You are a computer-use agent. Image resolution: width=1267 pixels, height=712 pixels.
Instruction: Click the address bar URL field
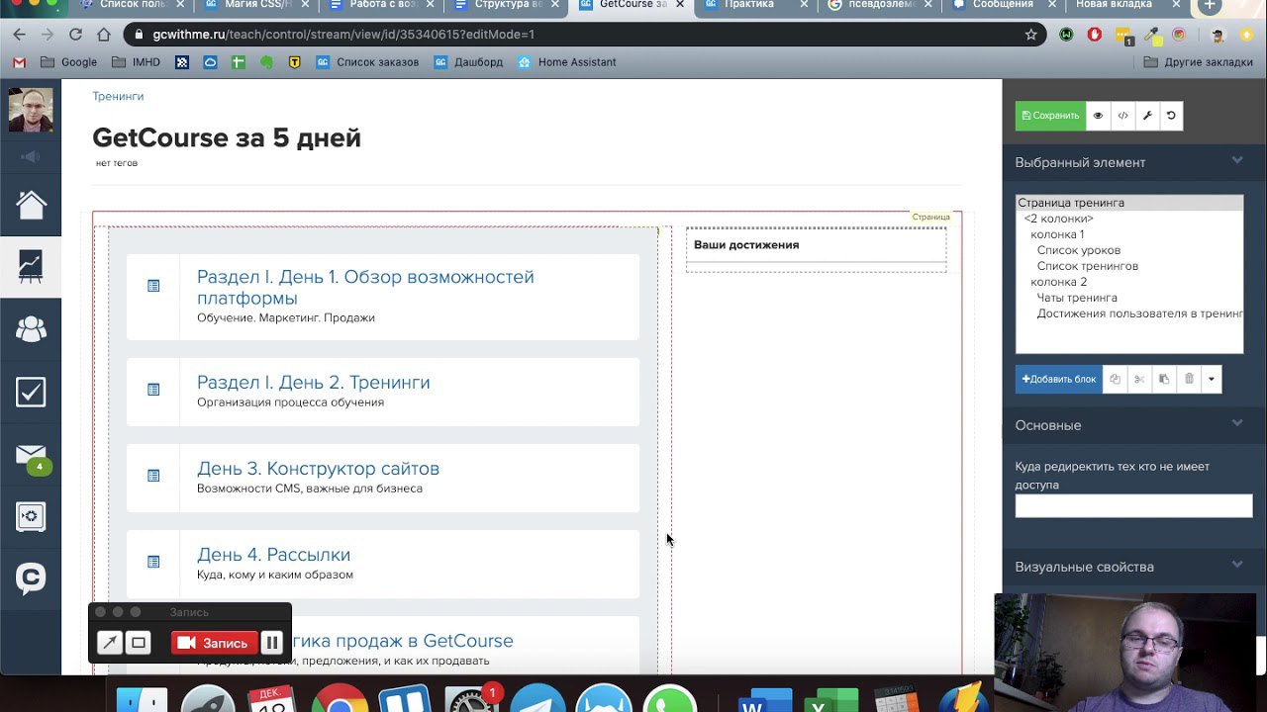tap(584, 35)
